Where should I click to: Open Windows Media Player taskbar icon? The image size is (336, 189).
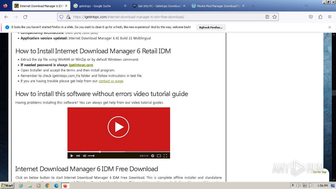39,186
